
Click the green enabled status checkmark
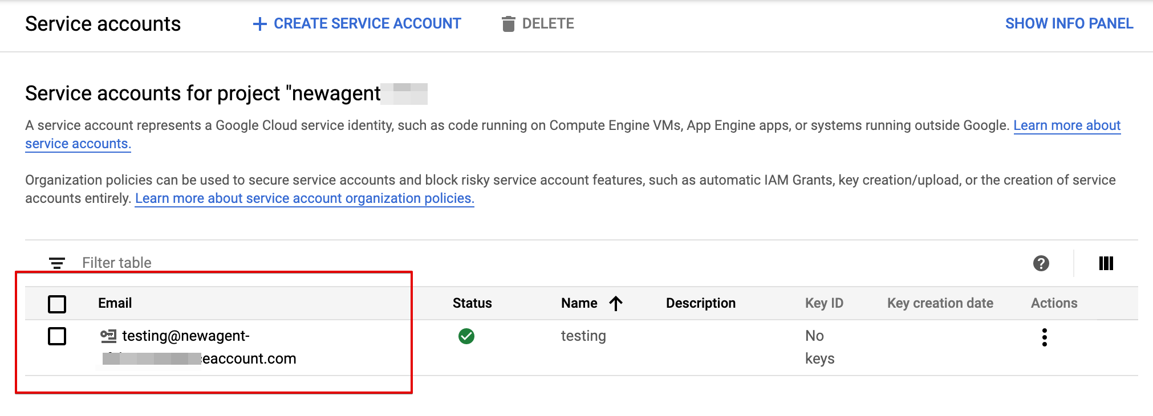pyautogui.click(x=466, y=336)
